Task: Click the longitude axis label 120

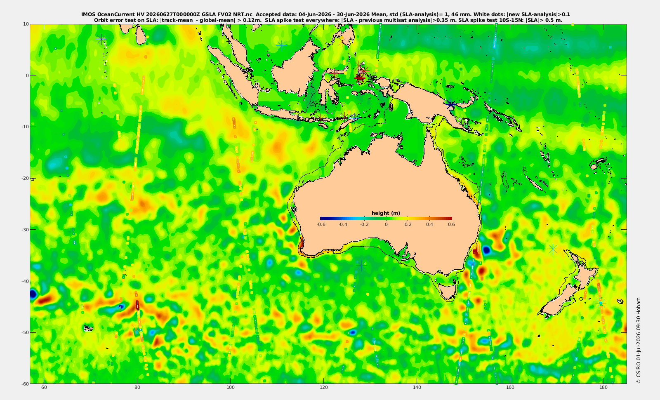Action: [x=324, y=387]
